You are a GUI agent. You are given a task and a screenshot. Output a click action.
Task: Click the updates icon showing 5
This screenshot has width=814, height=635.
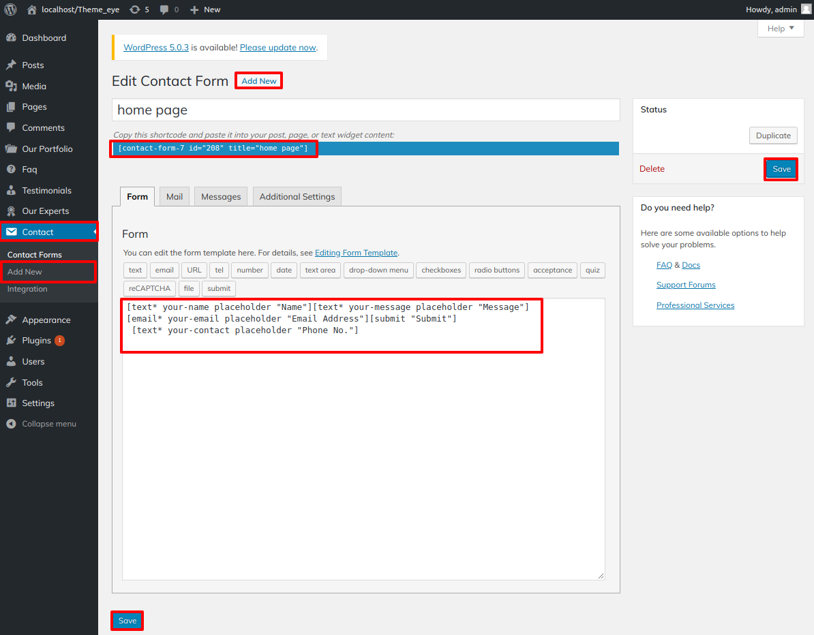[135, 10]
